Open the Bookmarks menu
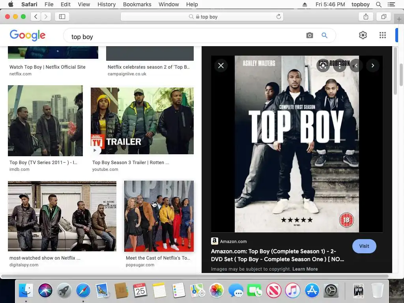 point(137,4)
